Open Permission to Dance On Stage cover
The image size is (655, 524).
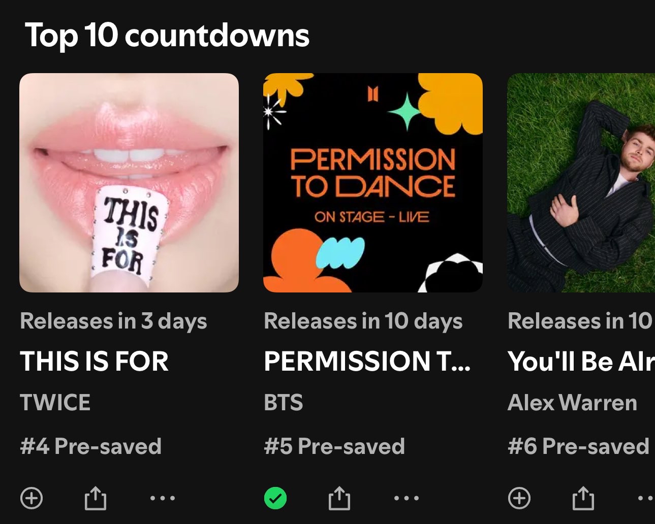pos(373,183)
